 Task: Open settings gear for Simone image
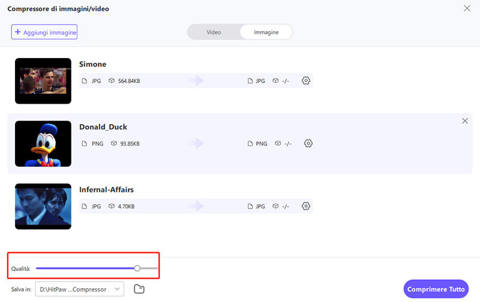pos(306,81)
